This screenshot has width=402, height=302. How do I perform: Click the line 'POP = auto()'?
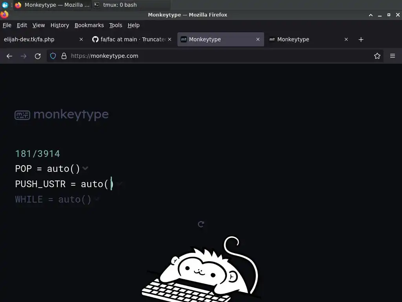pyautogui.click(x=48, y=169)
